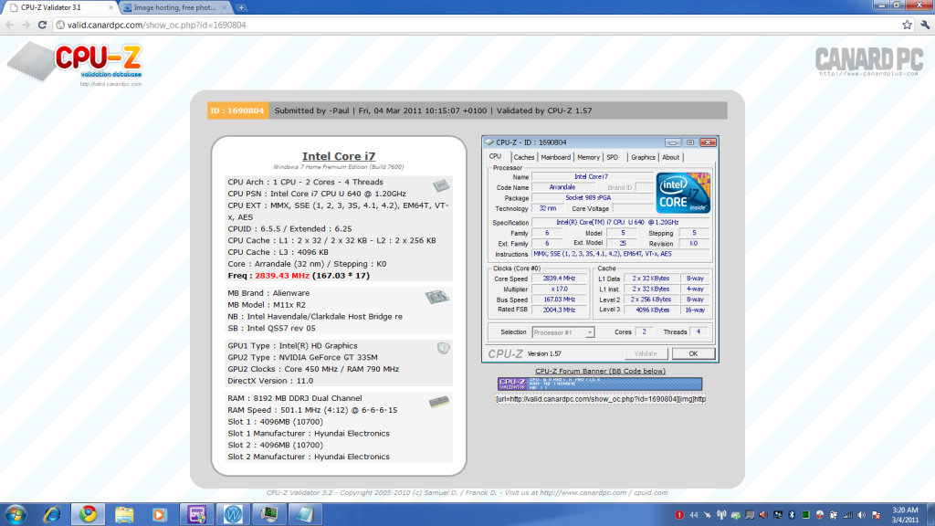Open the Bluetooth tray icon
The width and height of the screenshot is (935, 526).
tap(792, 515)
